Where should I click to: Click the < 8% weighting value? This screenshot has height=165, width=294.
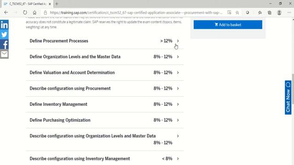click(x=167, y=159)
